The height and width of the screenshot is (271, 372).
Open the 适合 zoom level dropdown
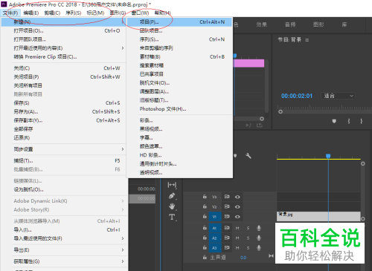pyautogui.click(x=338, y=96)
